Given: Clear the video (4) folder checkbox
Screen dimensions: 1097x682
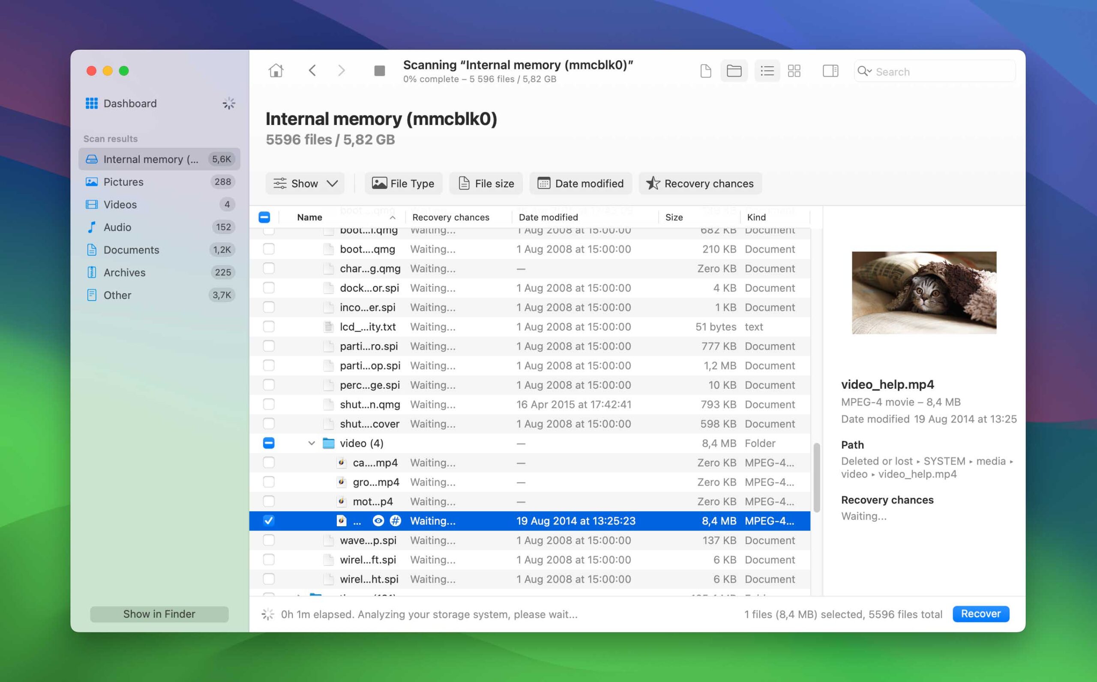Looking at the screenshot, I should coord(269,443).
